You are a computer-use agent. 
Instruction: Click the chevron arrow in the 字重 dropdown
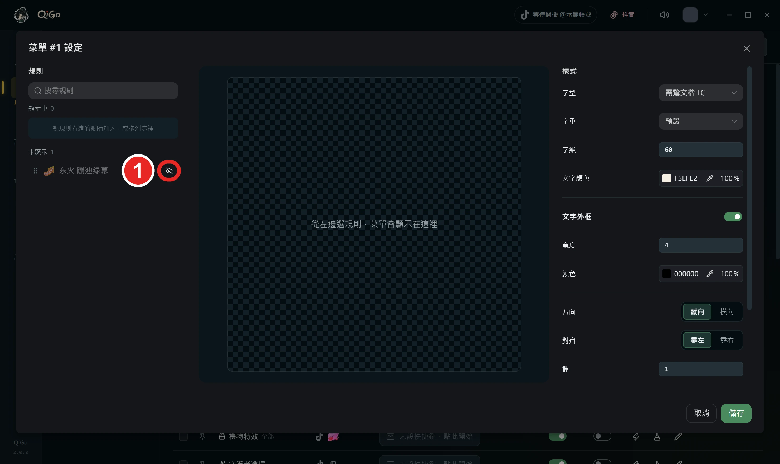734,121
